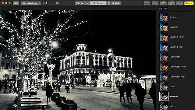This screenshot has width=195, height=110.
Task: Switch to the Snij bij tab
Action: click(x=114, y=3)
